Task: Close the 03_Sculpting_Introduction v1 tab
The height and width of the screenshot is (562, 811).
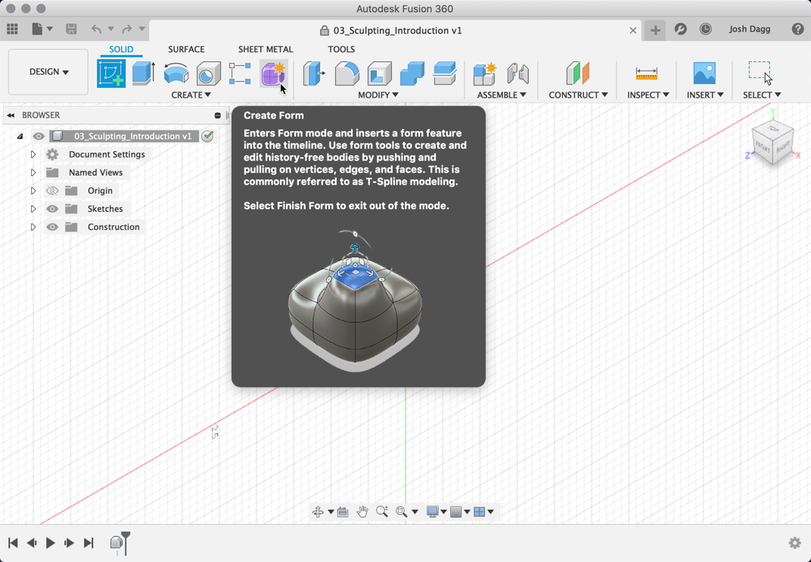Action: pos(632,30)
